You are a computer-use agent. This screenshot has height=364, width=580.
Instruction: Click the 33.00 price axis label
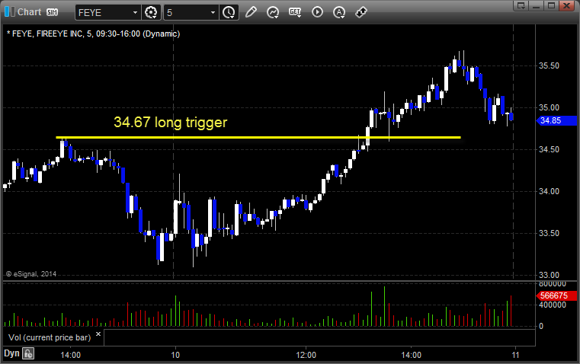(x=549, y=276)
